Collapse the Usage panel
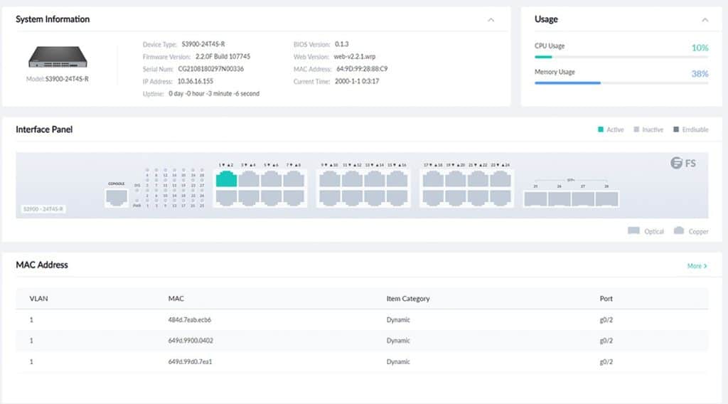Screen dimensions: 728x404 pyautogui.click(x=705, y=20)
